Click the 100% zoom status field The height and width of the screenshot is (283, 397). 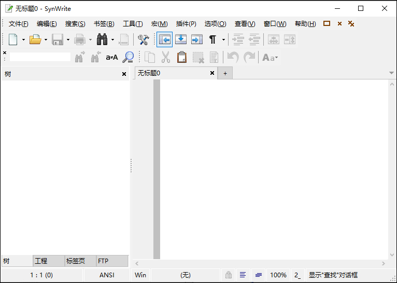tap(278, 275)
